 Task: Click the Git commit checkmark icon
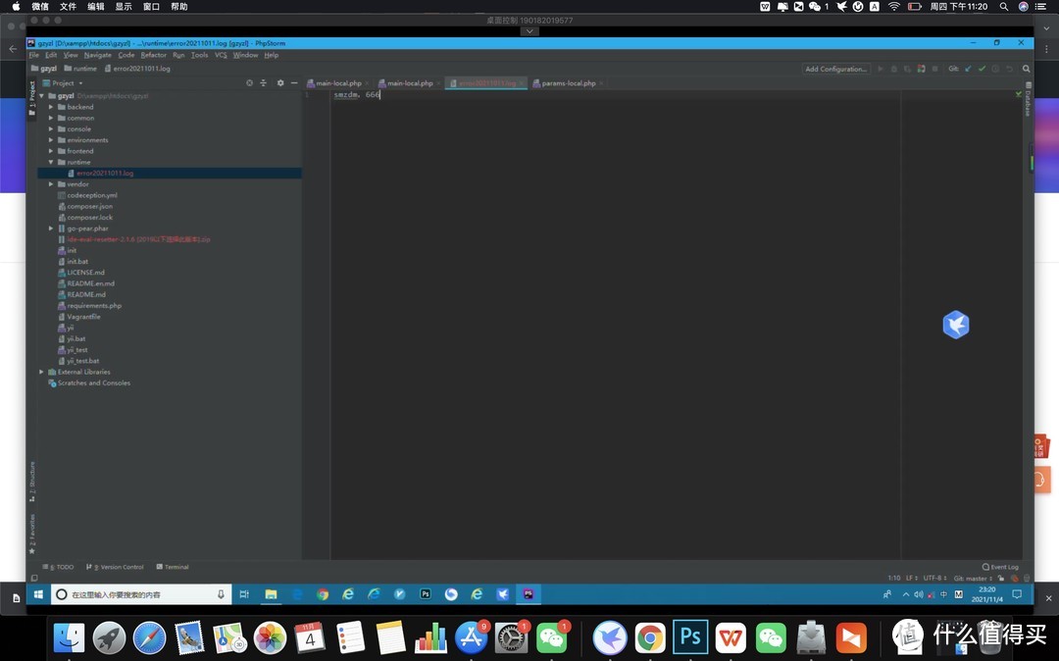coord(982,69)
